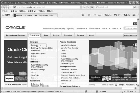140x93 pixels.
Task: Click the Sign Out link
Action: [x=70, y=29]
